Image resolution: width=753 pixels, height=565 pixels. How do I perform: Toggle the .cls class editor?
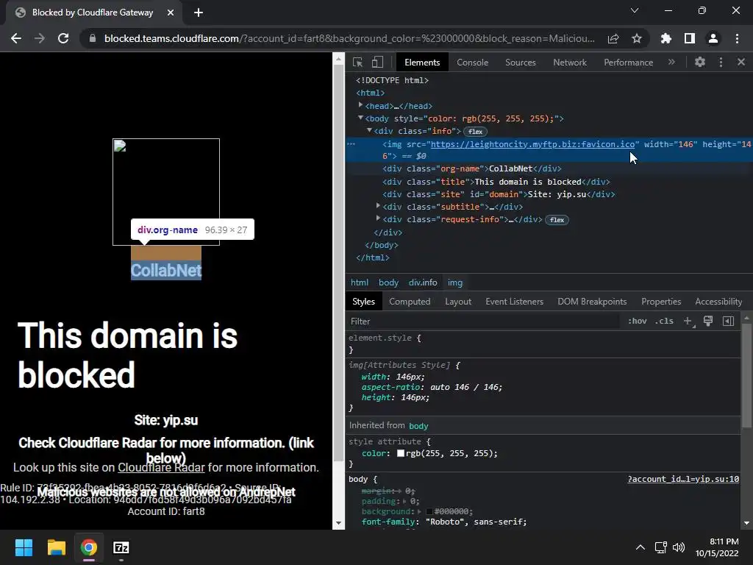point(664,321)
